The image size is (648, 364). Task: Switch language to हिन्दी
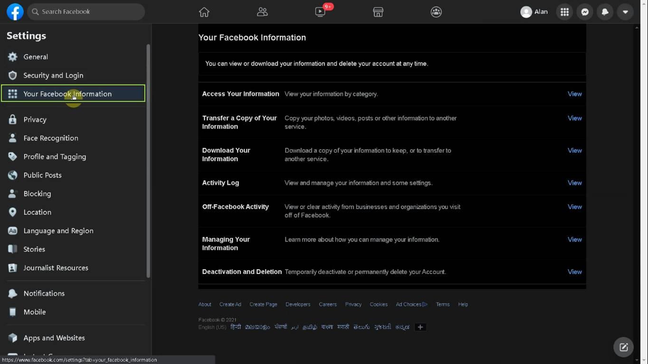click(235, 327)
